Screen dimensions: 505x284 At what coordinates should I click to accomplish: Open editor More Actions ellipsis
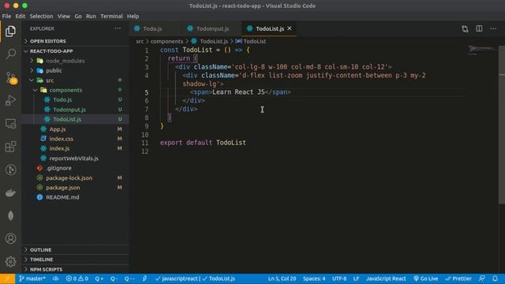click(x=493, y=28)
